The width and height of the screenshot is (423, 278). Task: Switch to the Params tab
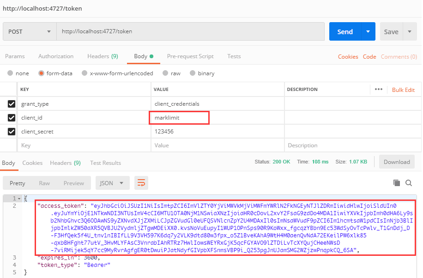click(x=15, y=56)
